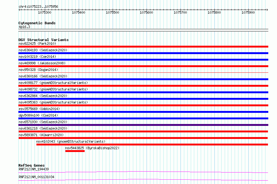The height and width of the screenshot is (184, 277).
Task: Click the 1075300 ruler position
Action: (45, 12)
